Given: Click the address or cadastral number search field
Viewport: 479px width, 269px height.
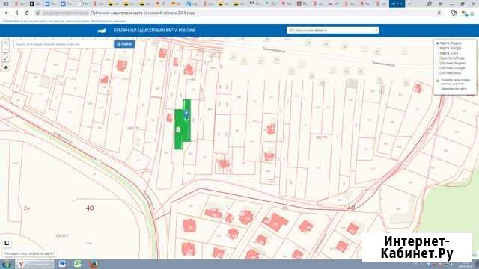Looking at the screenshot, I should (64, 44).
